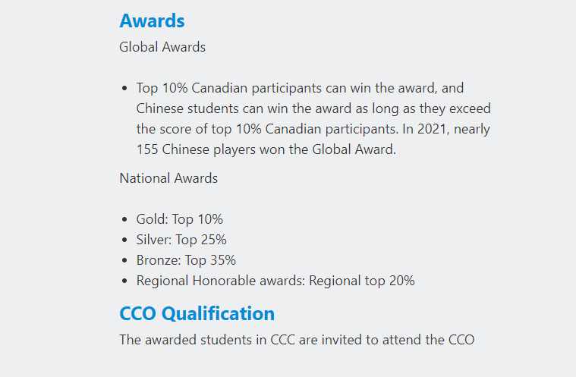Click the line starting 'Chinese students can win'
The width and height of the screenshot is (576, 377).
pyautogui.click(x=313, y=108)
